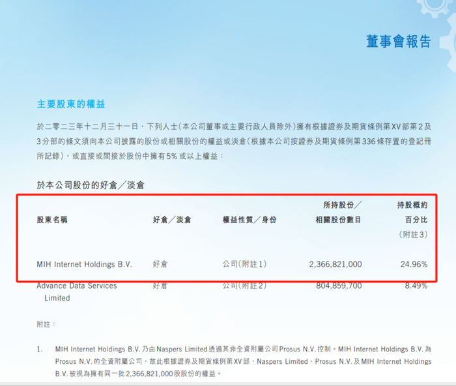The image size is (456, 386).
Task: Click footnote number 1. marker
Action: click(40, 349)
